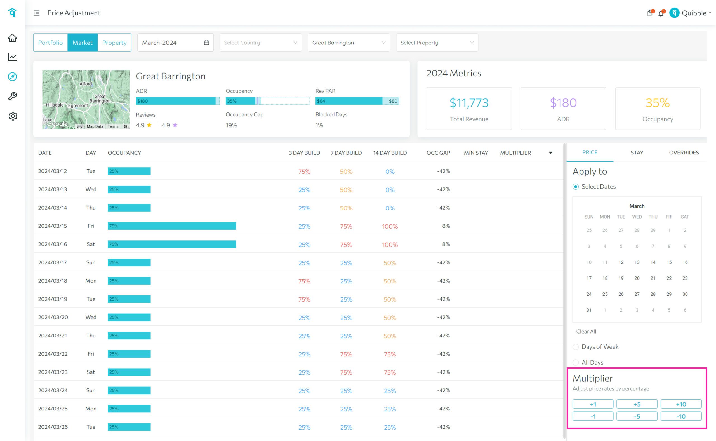The height and width of the screenshot is (441, 716).
Task: Open the Great Barrington market dropdown
Action: pyautogui.click(x=349, y=43)
